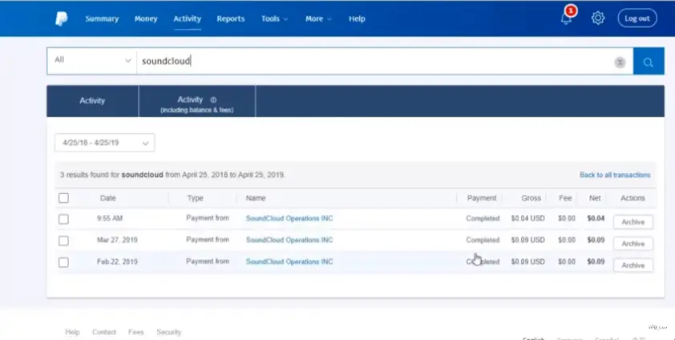Open SoundCloud Operations INC from 9:55 AM row
This screenshot has height=340, width=675.
coord(289,219)
